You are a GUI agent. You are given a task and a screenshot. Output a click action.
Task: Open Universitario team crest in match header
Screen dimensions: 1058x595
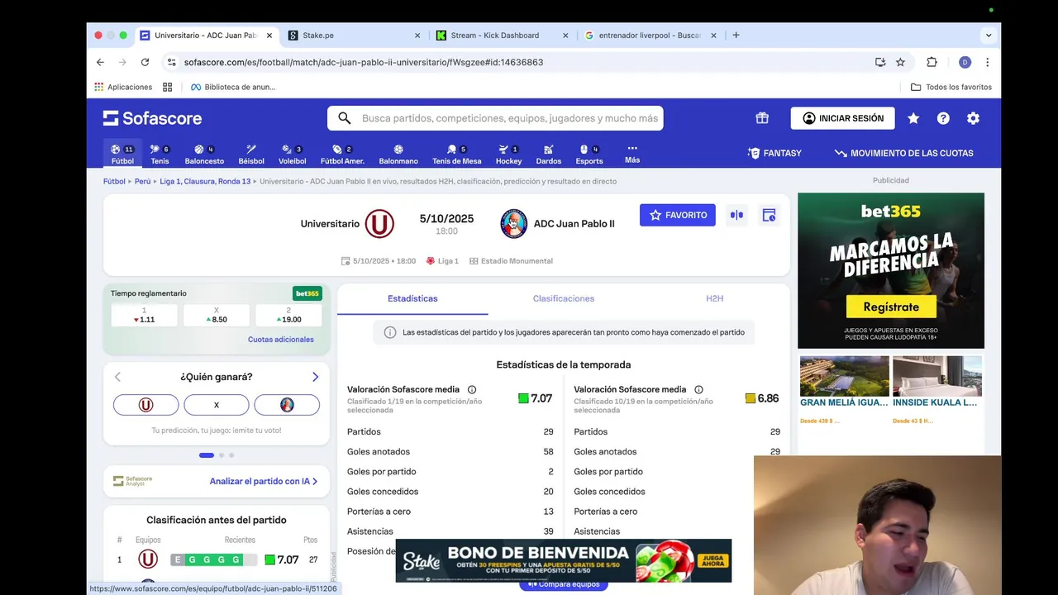point(379,224)
